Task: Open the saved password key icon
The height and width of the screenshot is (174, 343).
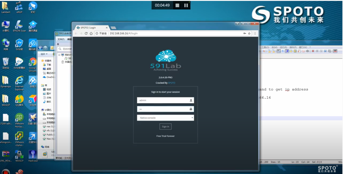Action: [x=244, y=33]
